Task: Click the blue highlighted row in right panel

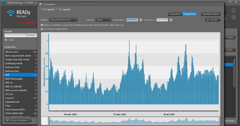Action: 229,65
